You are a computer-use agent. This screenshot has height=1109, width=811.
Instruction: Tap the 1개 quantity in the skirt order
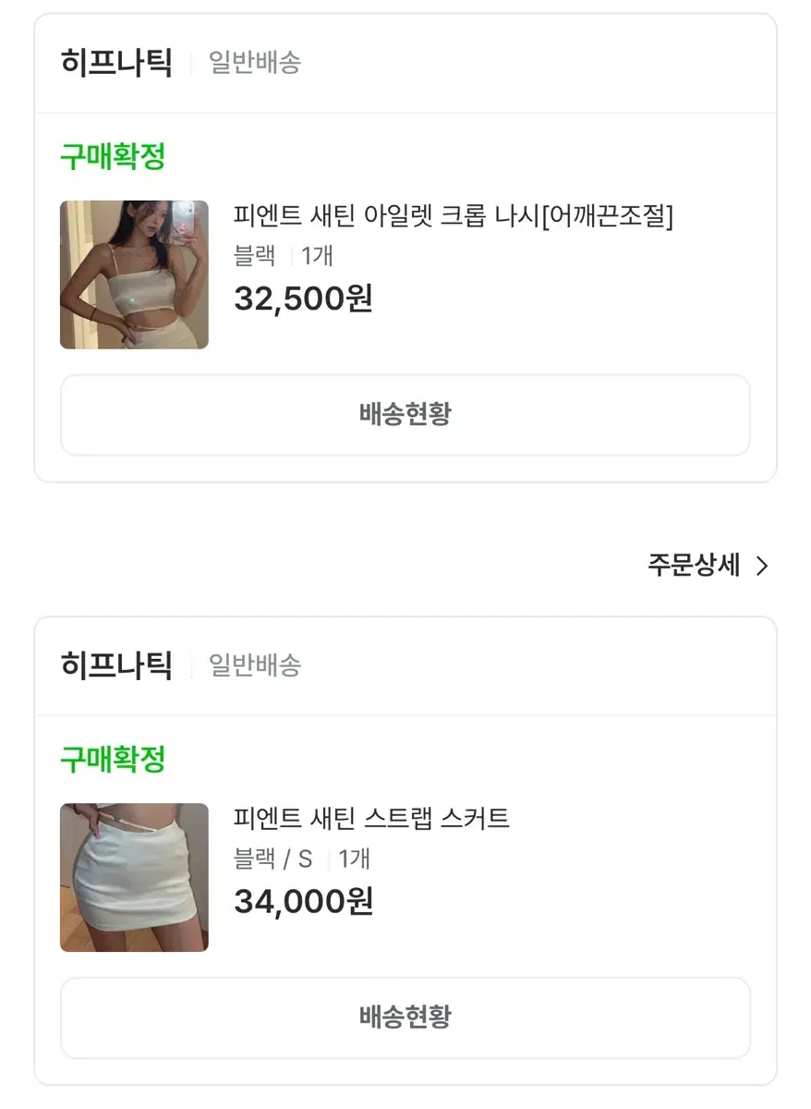pyautogui.click(x=354, y=859)
